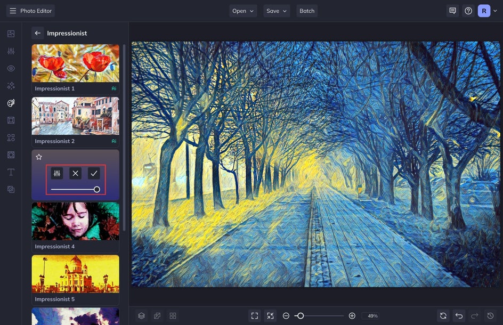The height and width of the screenshot is (325, 503).
Task: Select the Impressionist 2 Venice thumbnail
Action: coord(75,116)
